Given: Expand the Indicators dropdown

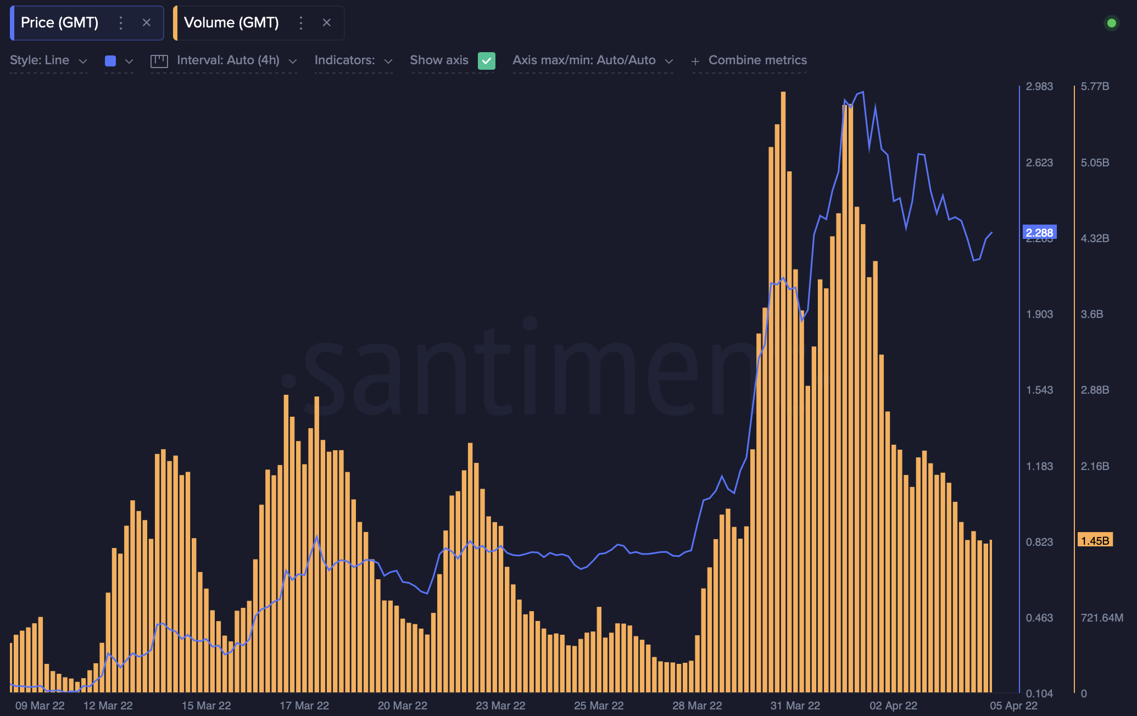Looking at the screenshot, I should pyautogui.click(x=353, y=60).
